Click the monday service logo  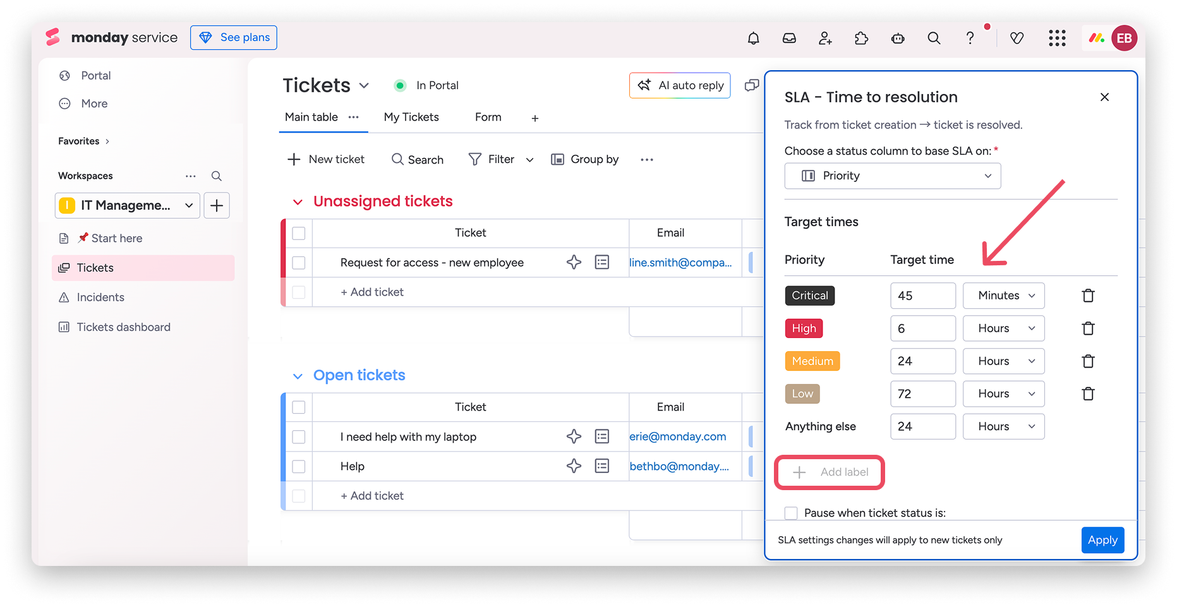112,37
